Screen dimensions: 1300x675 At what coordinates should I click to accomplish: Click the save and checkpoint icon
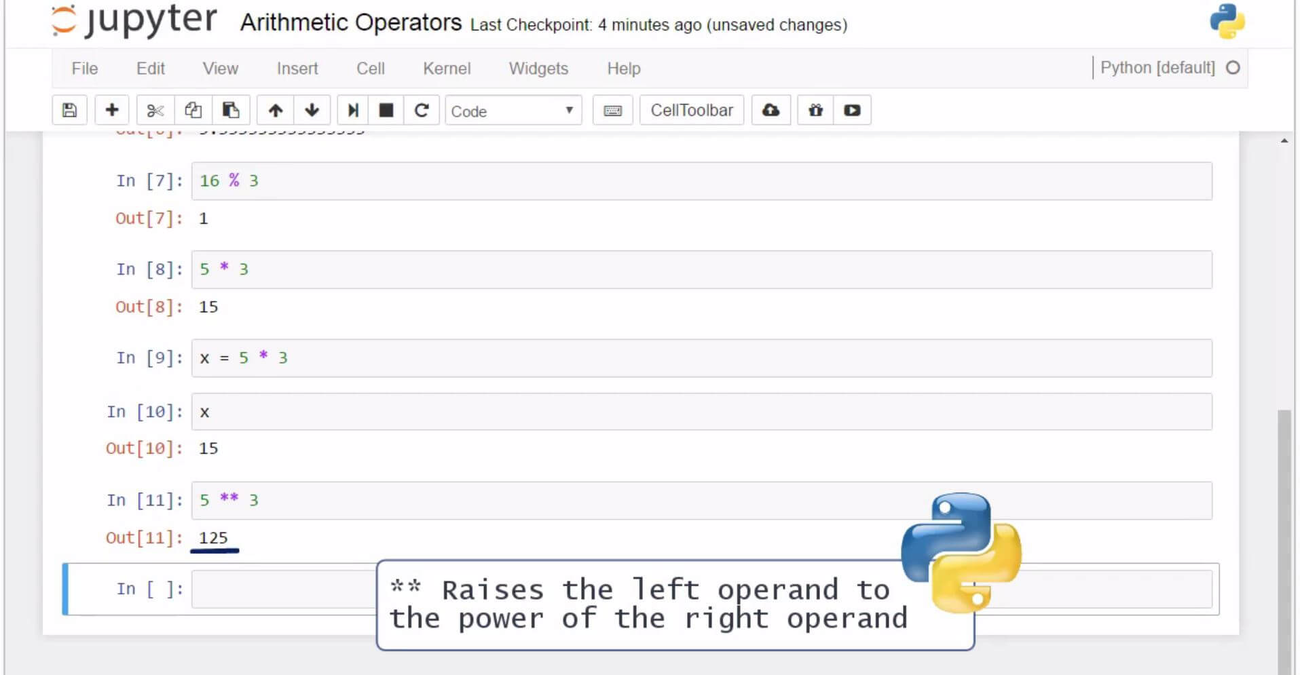click(x=69, y=111)
